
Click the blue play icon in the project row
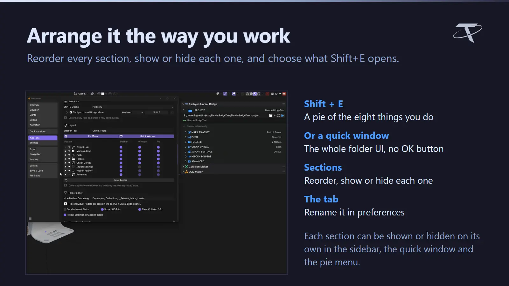coord(282,116)
